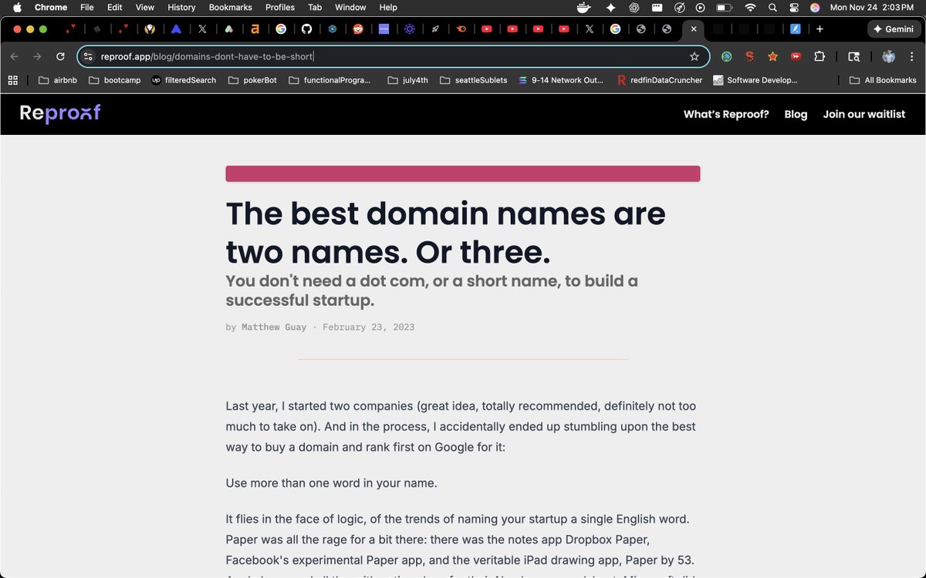Expand the bootcamp bookmark folder

[114, 80]
